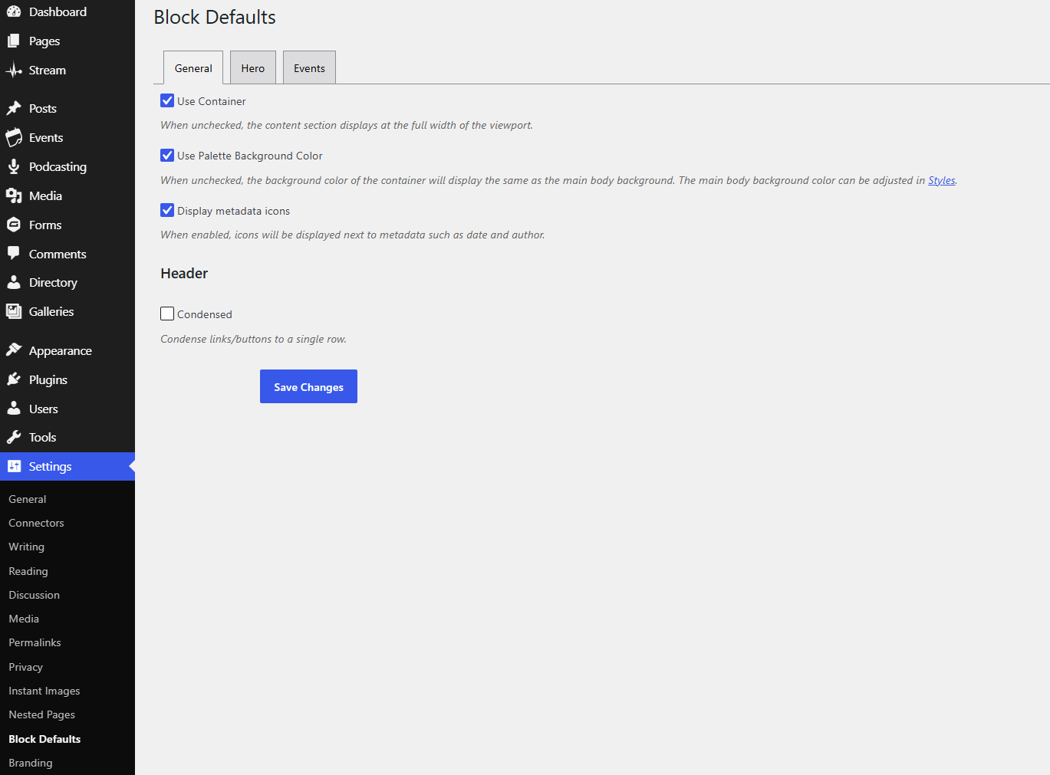
Task: Open Permalinks settings submenu item
Action: click(x=35, y=642)
